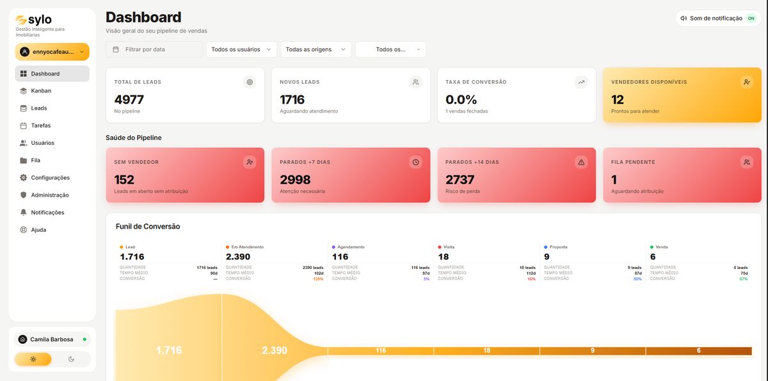768x381 pixels.
Task: Click warning triangle icon on Parados +14 Dias
Action: point(581,162)
